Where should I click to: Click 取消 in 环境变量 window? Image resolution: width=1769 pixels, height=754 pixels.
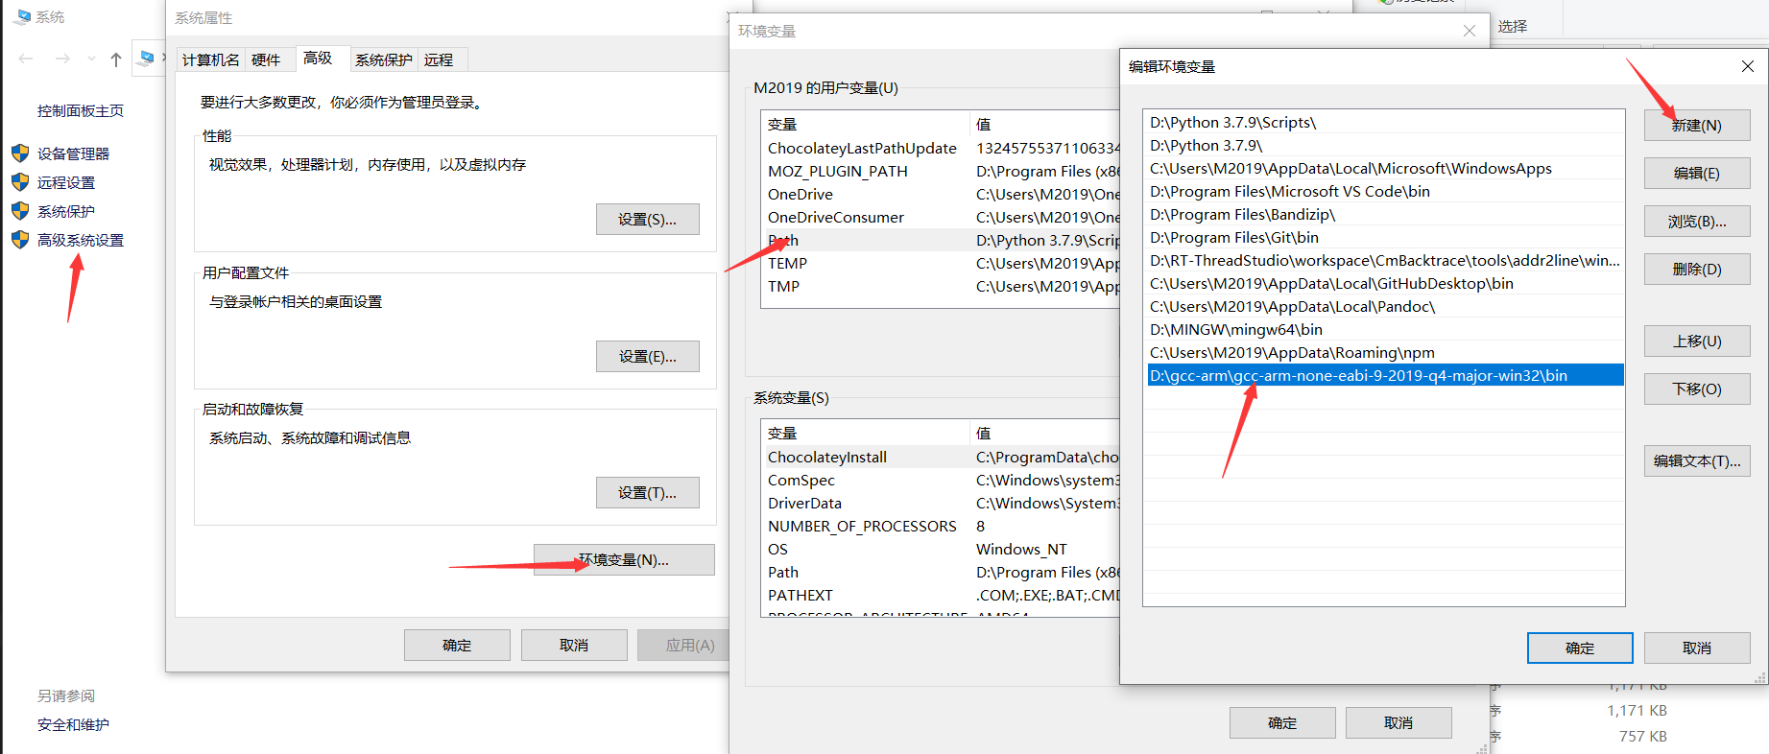coord(1398,722)
